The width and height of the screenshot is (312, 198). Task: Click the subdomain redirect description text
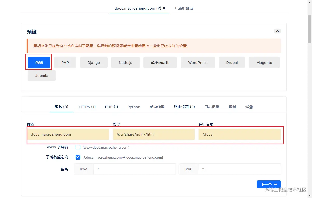(x=123, y=157)
